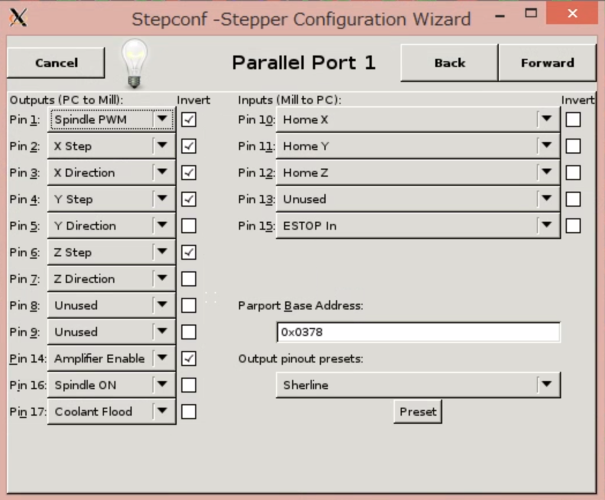The width and height of the screenshot is (605, 500).
Task: Open Pin 17 Coolant Flood dropdown
Action: (x=112, y=411)
